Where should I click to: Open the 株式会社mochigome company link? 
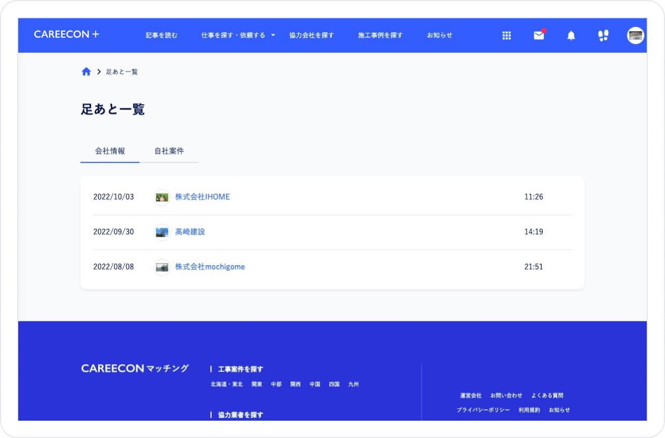(x=211, y=267)
